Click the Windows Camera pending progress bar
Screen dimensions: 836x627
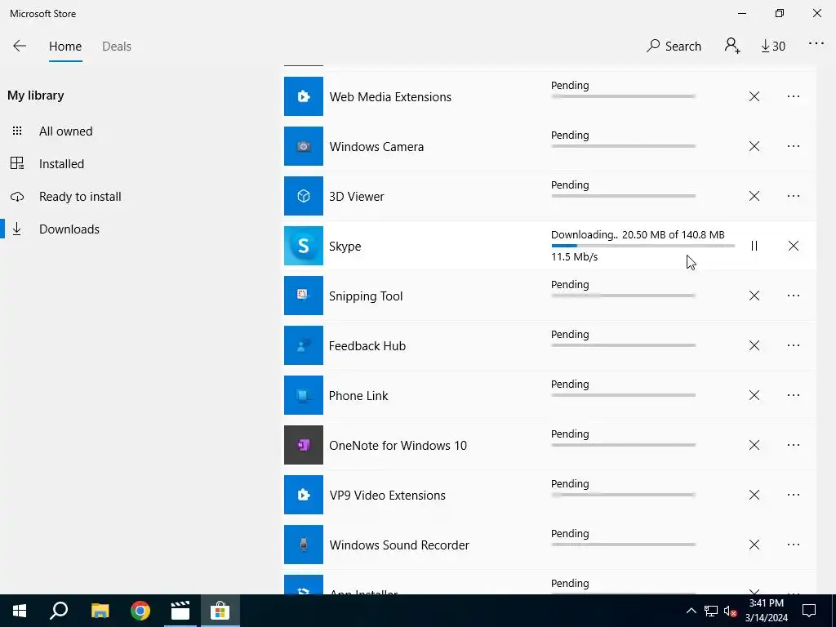point(623,146)
